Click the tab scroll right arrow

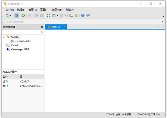[x=159, y=27]
